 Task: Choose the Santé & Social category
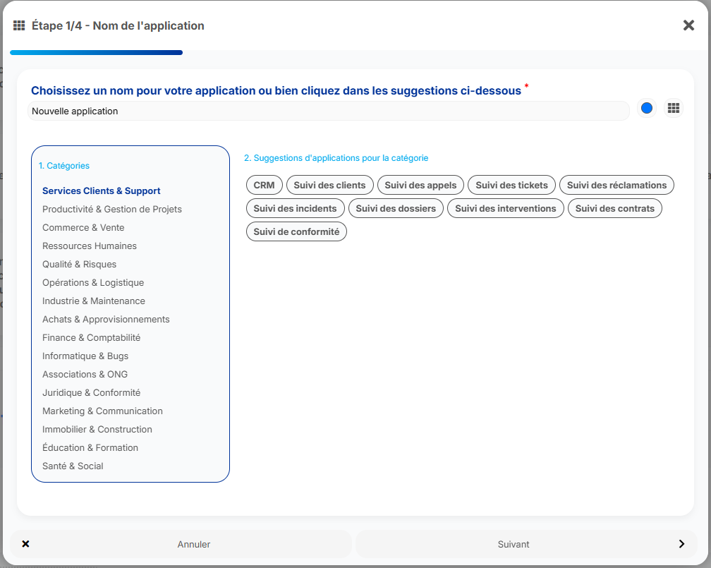click(x=73, y=466)
